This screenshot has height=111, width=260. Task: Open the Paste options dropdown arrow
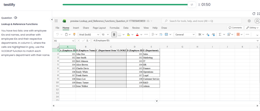pyautogui.click(x=70, y=35)
